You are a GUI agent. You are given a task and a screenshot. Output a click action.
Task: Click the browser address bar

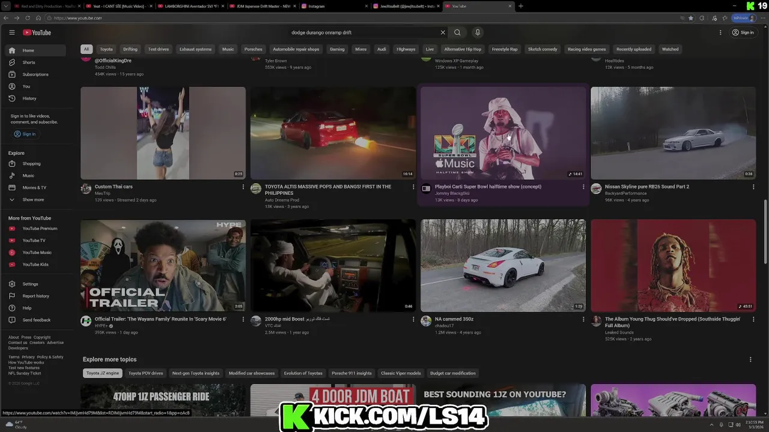[x=360, y=18]
